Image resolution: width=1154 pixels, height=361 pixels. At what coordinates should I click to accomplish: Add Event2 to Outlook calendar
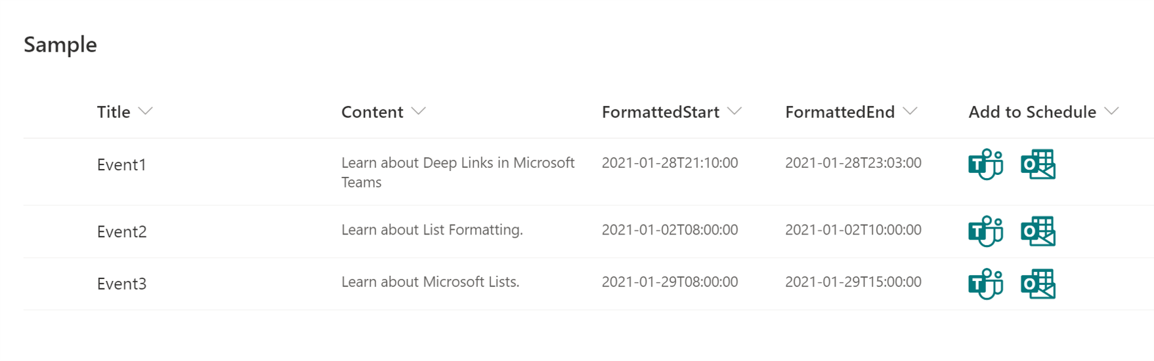point(1038,231)
